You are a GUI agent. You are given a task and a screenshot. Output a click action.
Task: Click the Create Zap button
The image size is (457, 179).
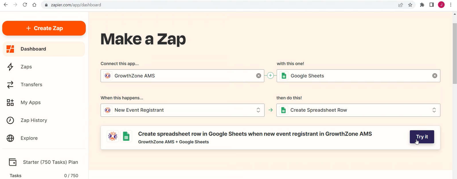pyautogui.click(x=44, y=28)
